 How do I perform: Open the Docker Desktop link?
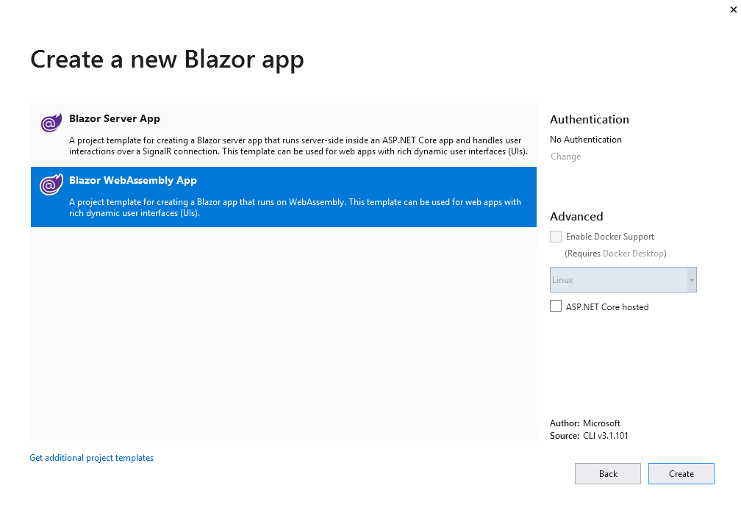click(633, 254)
